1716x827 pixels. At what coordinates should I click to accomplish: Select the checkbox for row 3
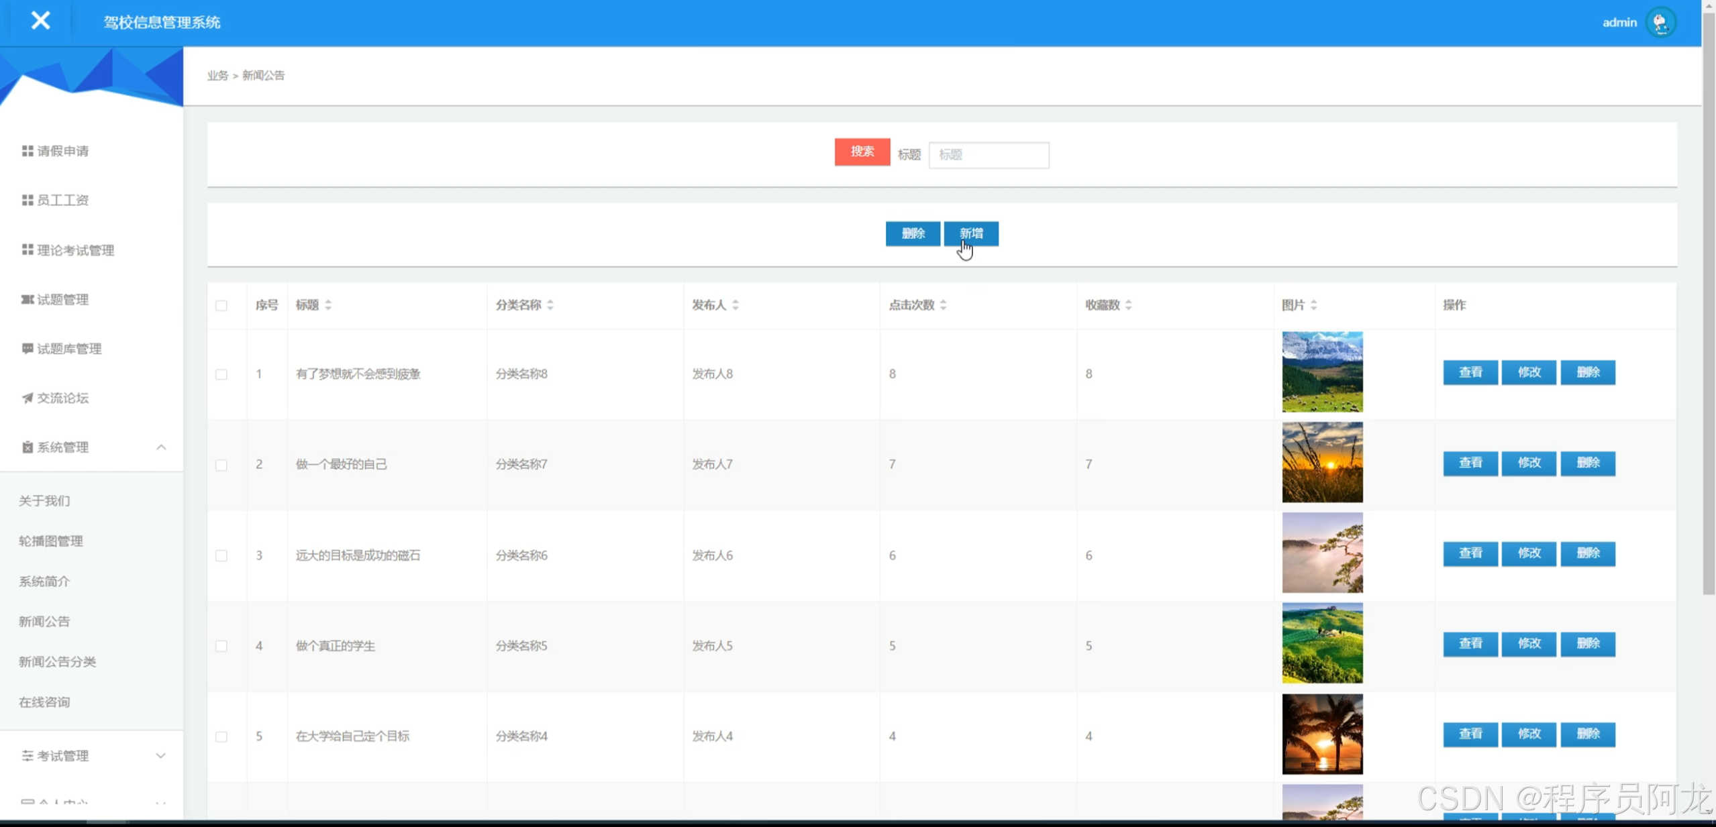[221, 555]
